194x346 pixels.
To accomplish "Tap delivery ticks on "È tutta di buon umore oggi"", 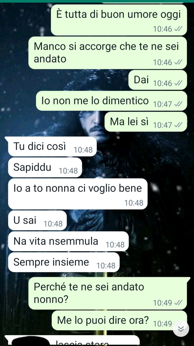I will tap(178, 29).
